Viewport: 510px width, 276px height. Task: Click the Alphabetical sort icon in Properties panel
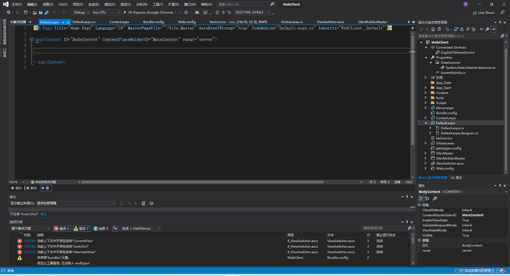click(427, 198)
